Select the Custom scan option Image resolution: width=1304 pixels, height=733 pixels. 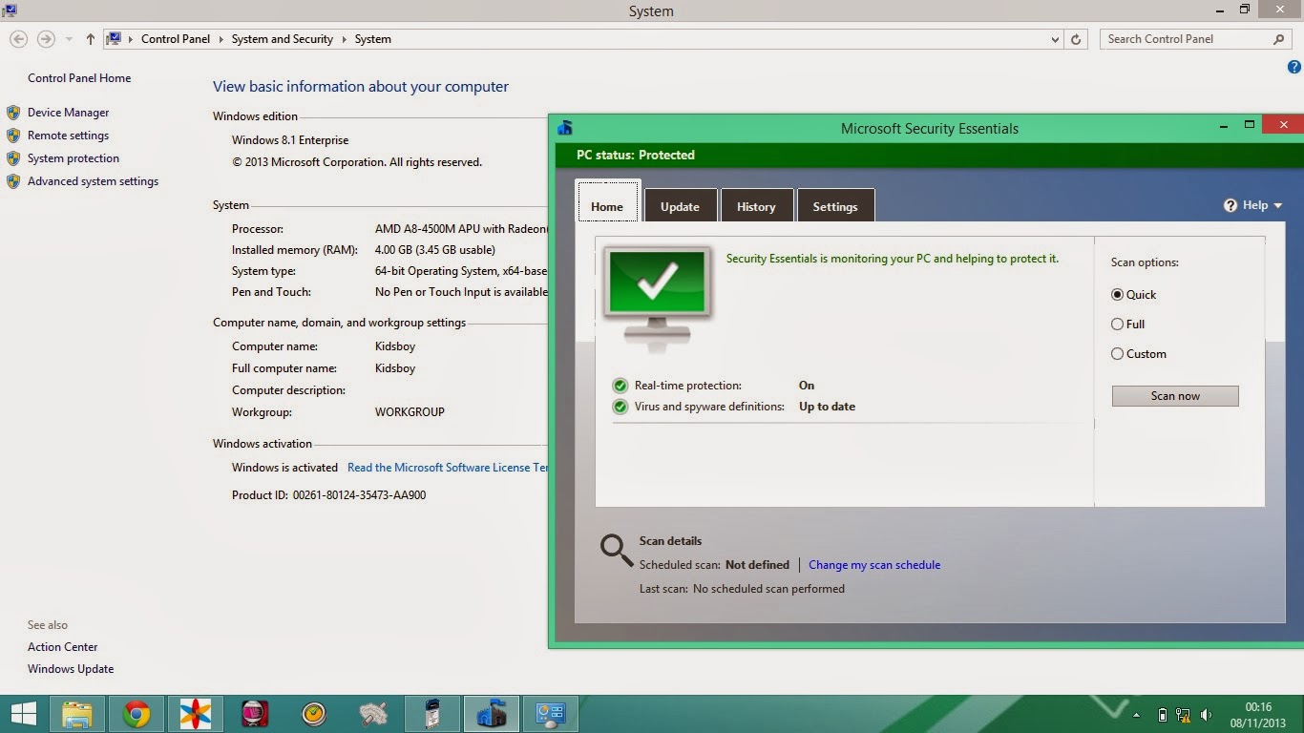[1117, 354]
